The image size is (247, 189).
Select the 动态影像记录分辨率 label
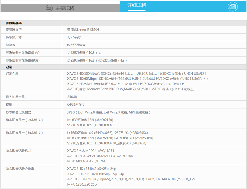(20, 169)
